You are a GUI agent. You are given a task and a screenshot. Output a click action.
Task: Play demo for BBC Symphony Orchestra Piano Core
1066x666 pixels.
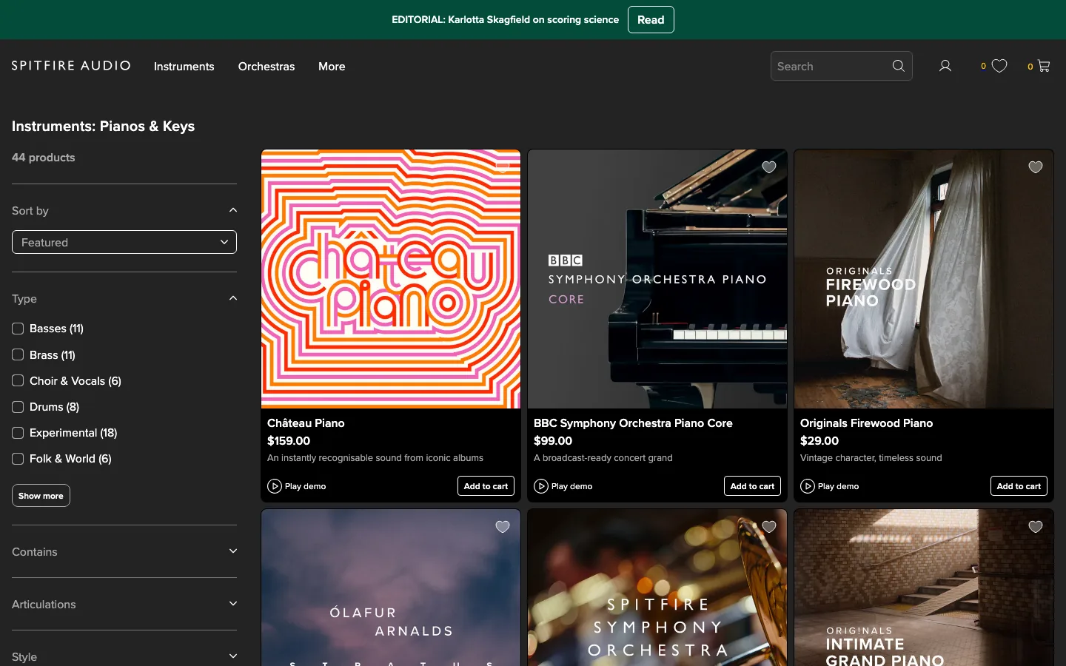pyautogui.click(x=563, y=486)
